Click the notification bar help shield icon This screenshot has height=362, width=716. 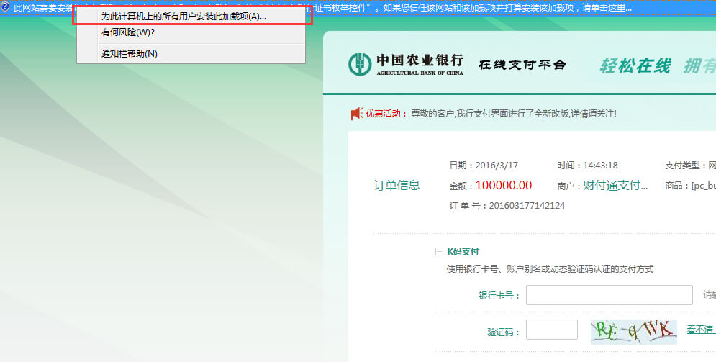5,7
